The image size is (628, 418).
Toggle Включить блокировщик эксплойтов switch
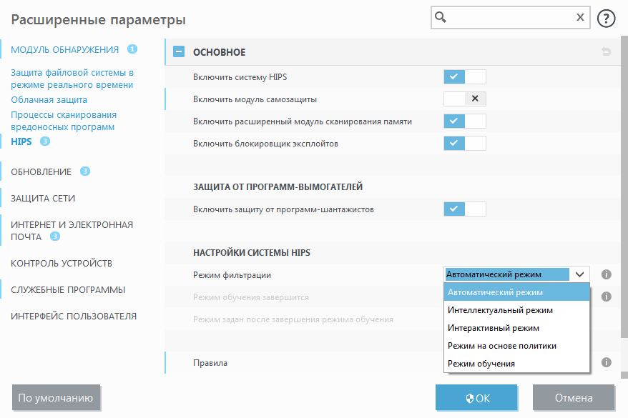(464, 144)
